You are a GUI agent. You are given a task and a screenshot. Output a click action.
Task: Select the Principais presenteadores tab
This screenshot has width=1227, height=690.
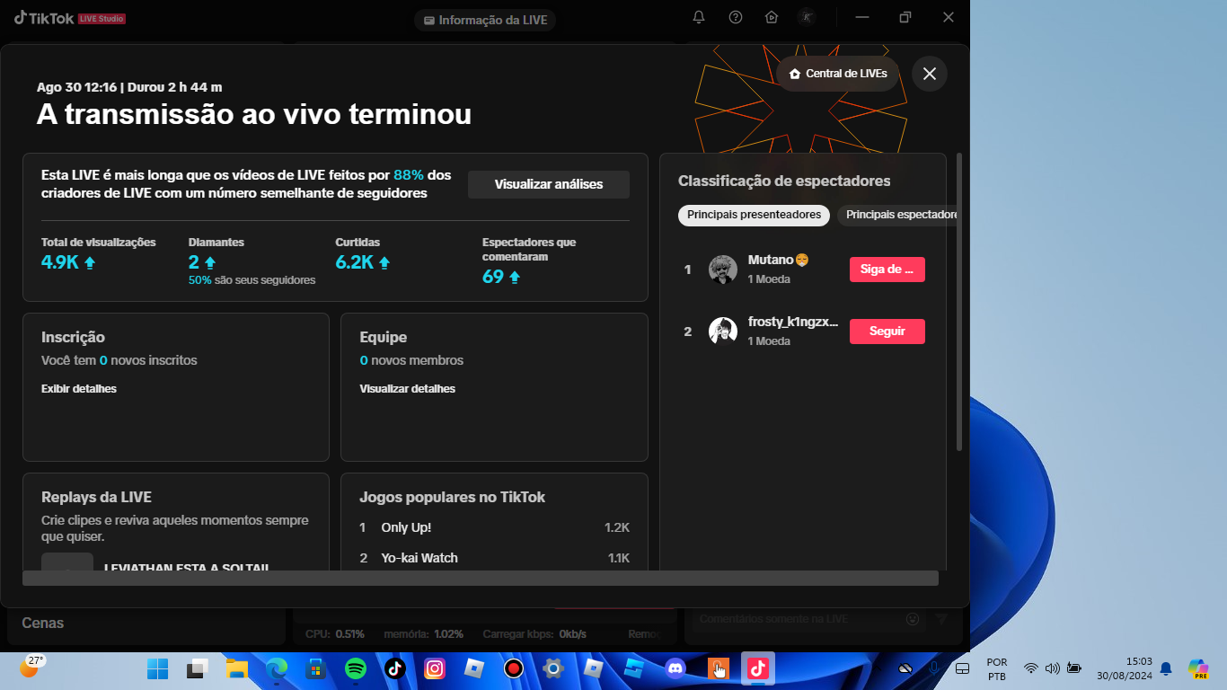pos(754,215)
